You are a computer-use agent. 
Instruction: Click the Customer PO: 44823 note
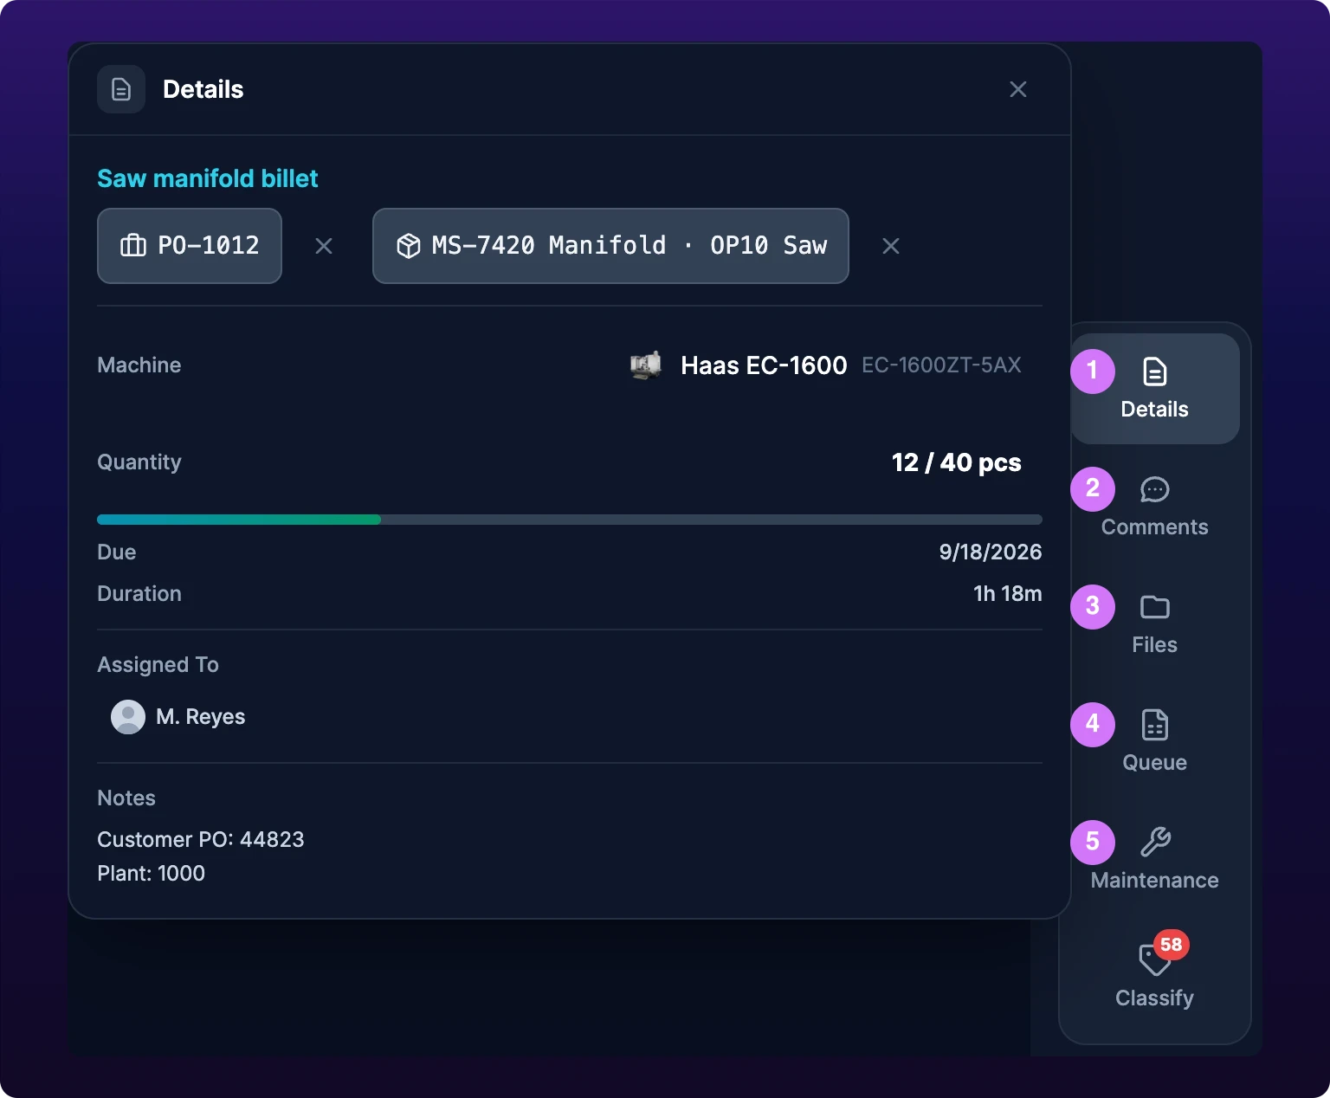[x=201, y=840]
